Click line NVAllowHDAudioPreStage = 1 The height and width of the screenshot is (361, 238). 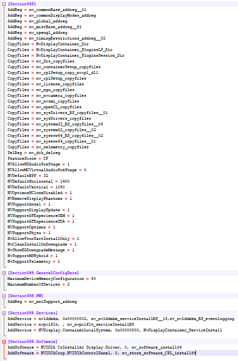(x=39, y=164)
